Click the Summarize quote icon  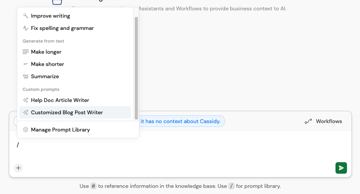[x=26, y=76]
